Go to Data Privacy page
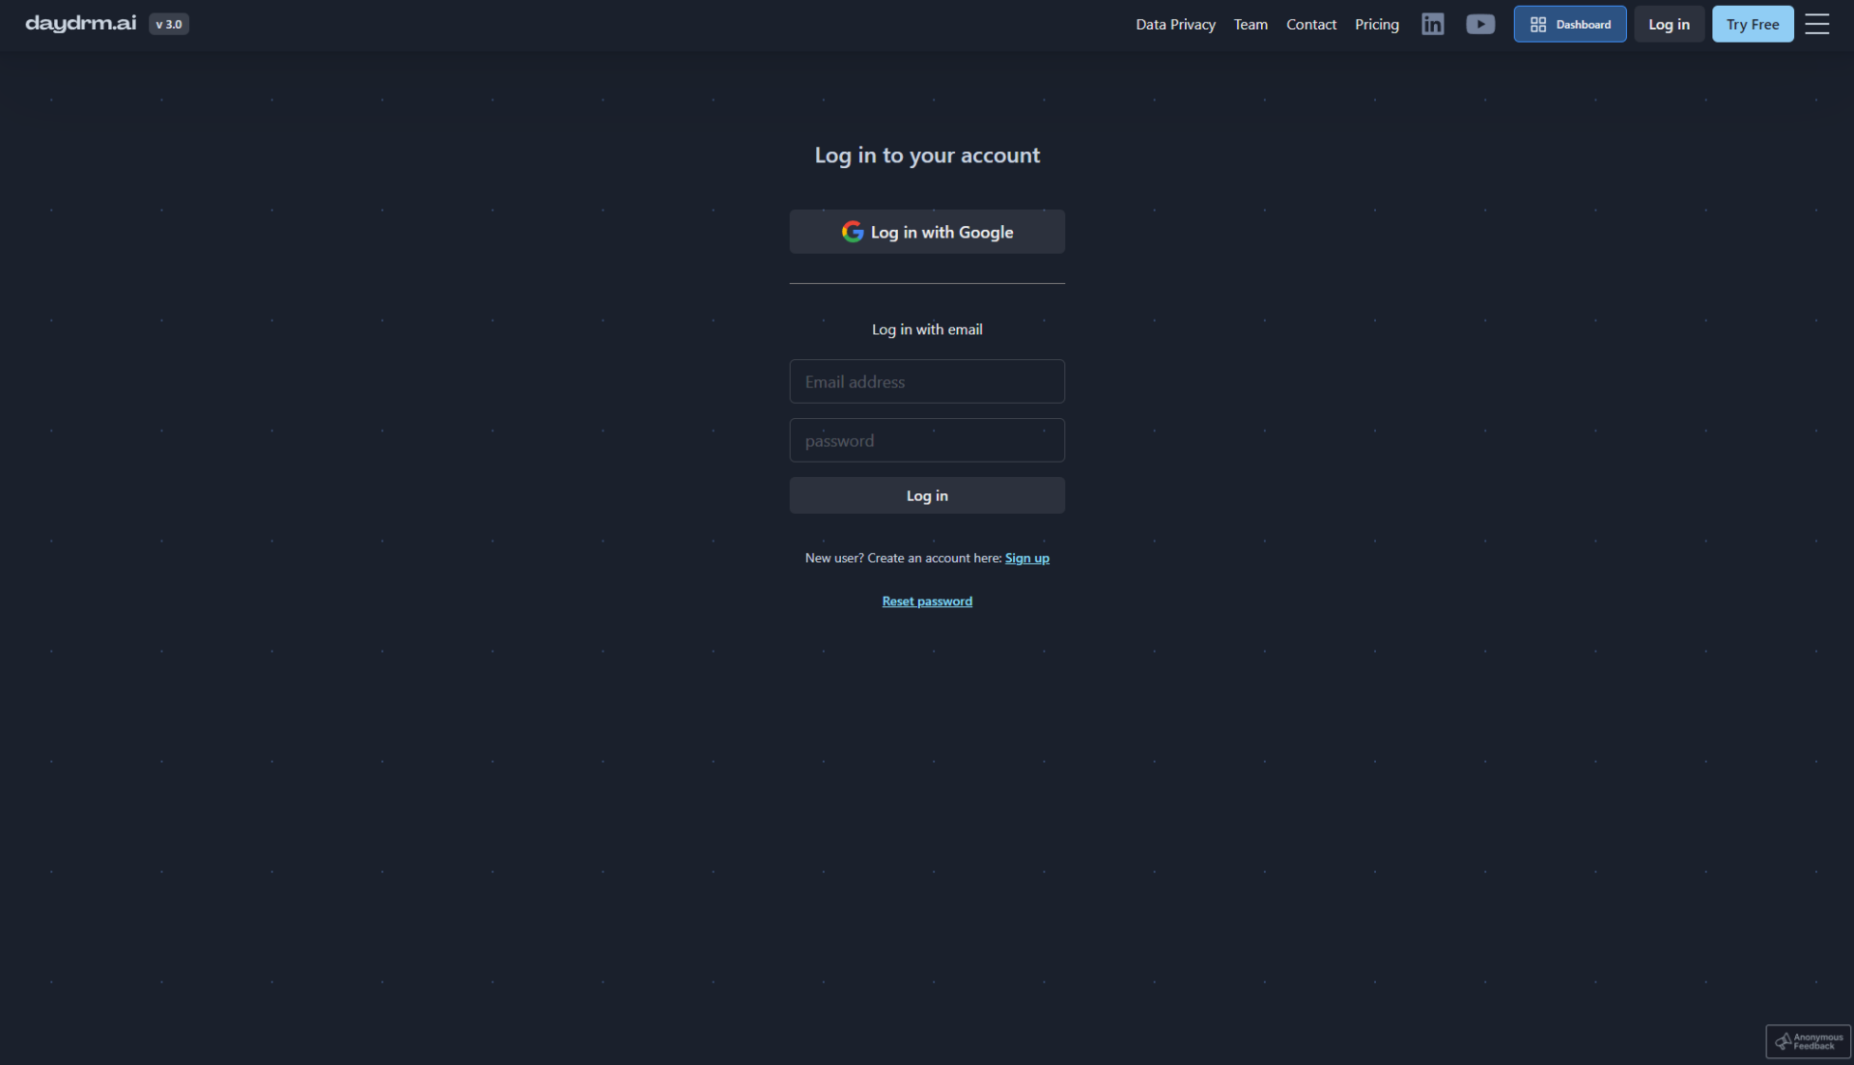Image resolution: width=1854 pixels, height=1065 pixels. [x=1175, y=24]
